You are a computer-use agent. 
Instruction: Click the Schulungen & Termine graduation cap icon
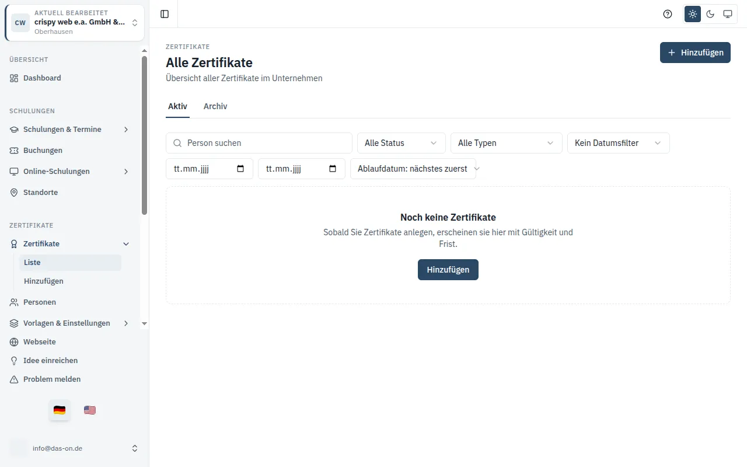pyautogui.click(x=14, y=130)
